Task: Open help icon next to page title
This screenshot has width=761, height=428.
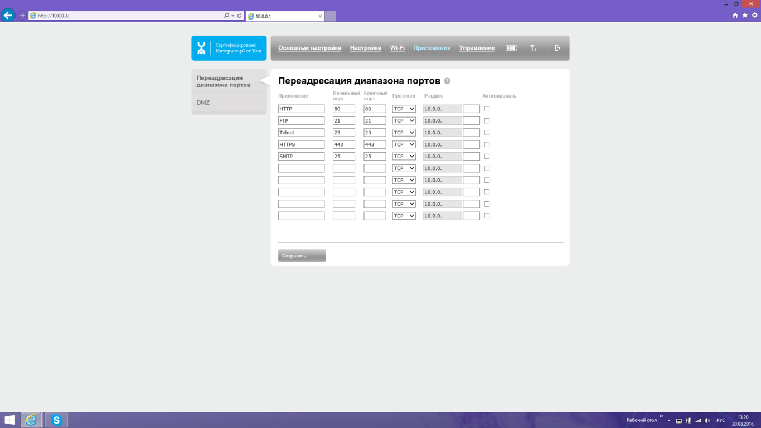Action: [x=447, y=81]
